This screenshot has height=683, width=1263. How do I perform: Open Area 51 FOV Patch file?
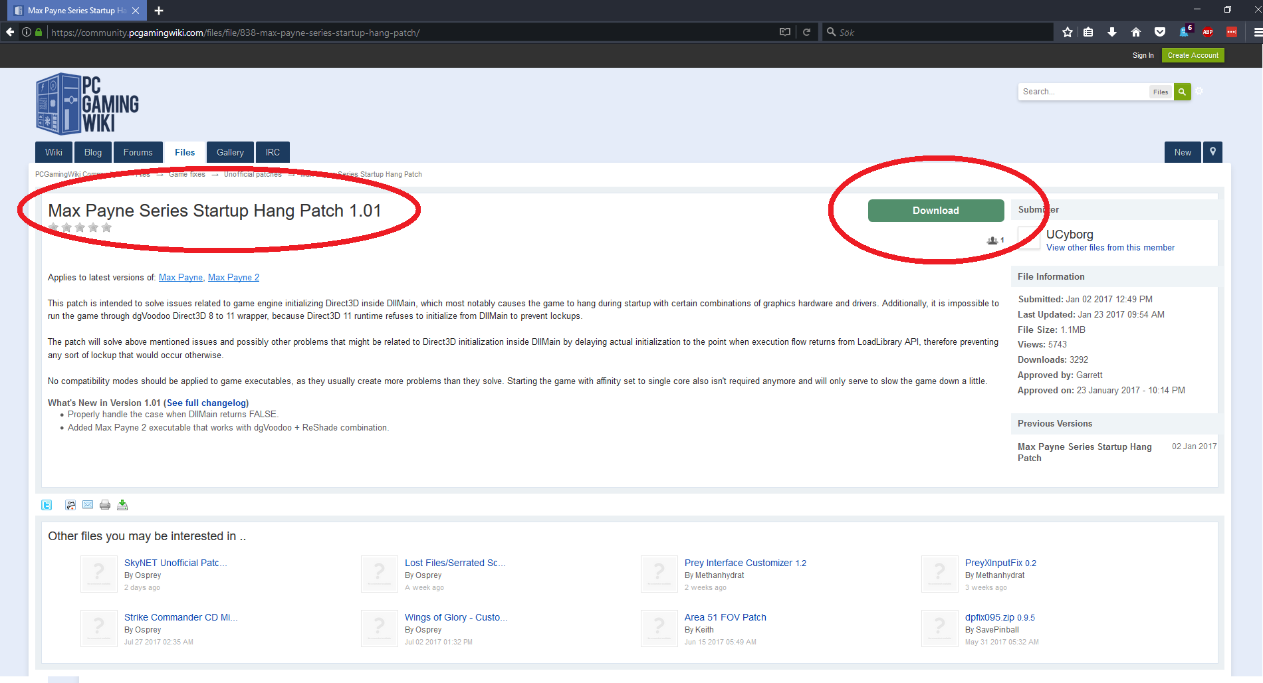click(725, 617)
